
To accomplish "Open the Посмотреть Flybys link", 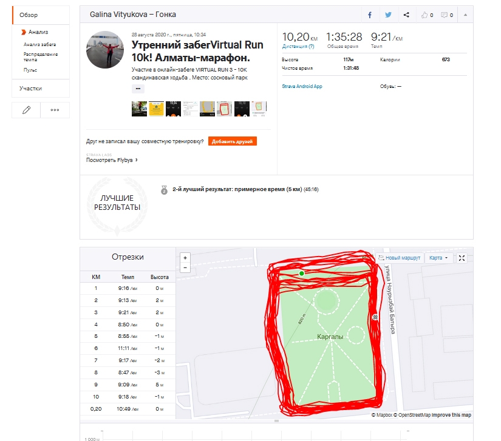I will coord(112,160).
